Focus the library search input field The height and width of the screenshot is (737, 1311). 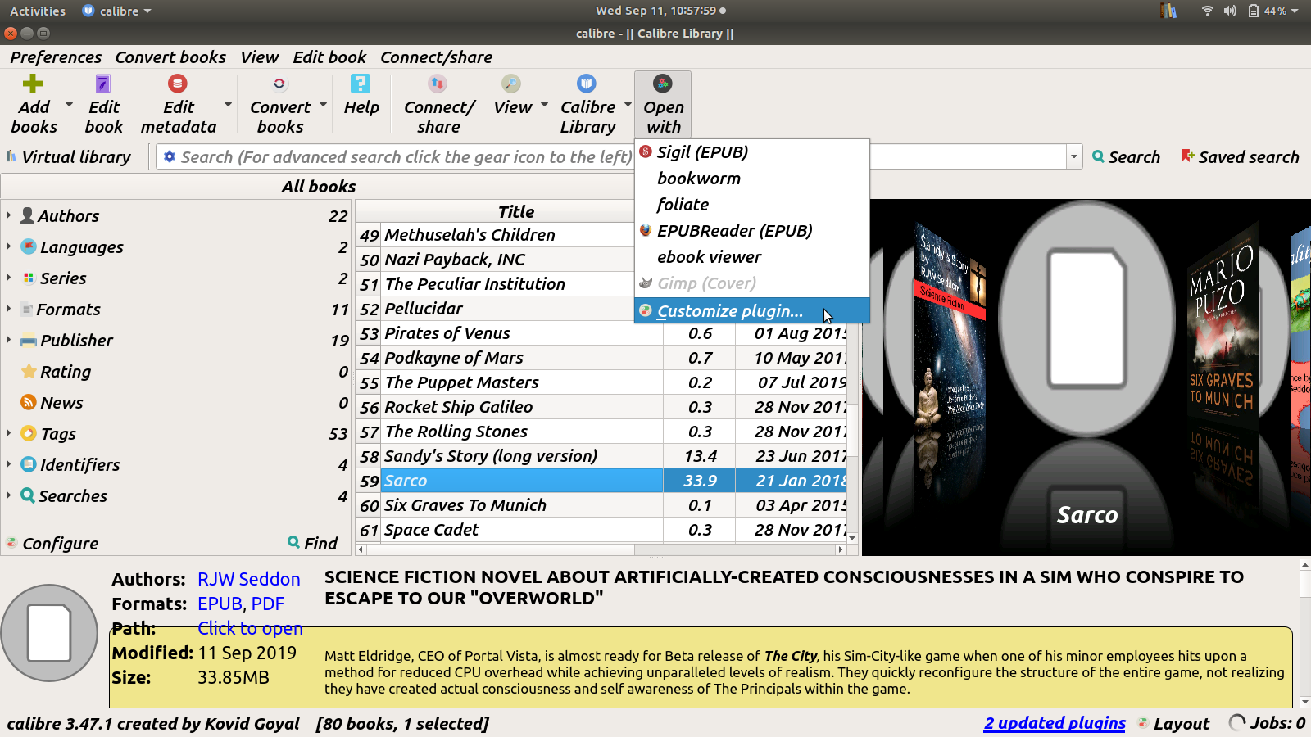[406, 156]
